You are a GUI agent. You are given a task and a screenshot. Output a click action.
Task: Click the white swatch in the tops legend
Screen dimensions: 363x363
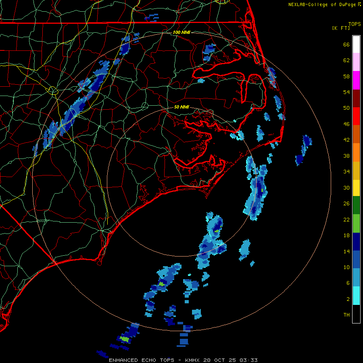356,44
